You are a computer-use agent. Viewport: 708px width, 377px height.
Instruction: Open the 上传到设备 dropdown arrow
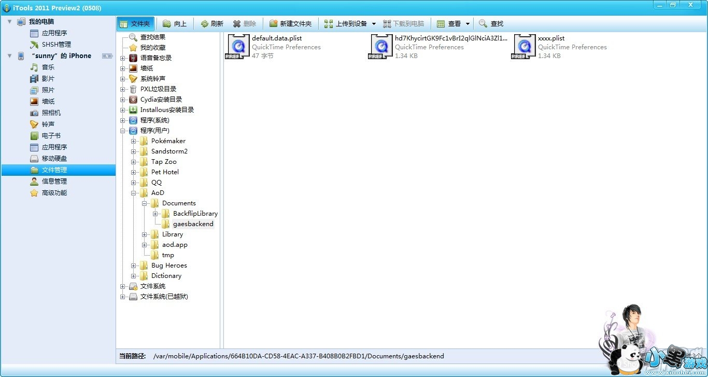374,24
